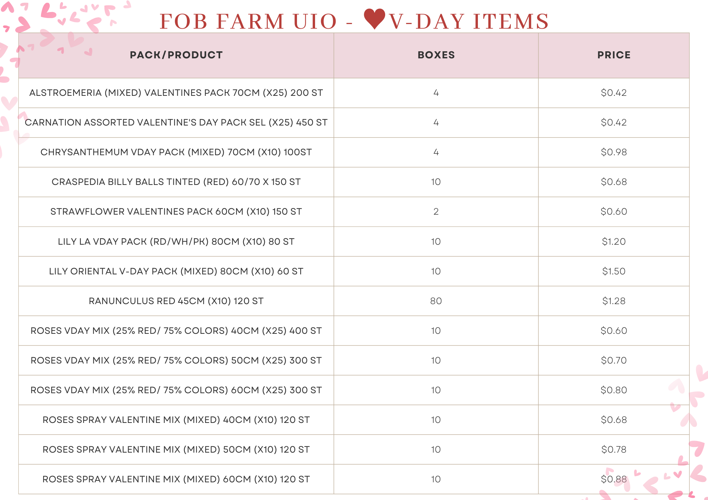This screenshot has width=708, height=500.
Task: Select the PACK/PRODUCT column header
Action: [x=176, y=55]
